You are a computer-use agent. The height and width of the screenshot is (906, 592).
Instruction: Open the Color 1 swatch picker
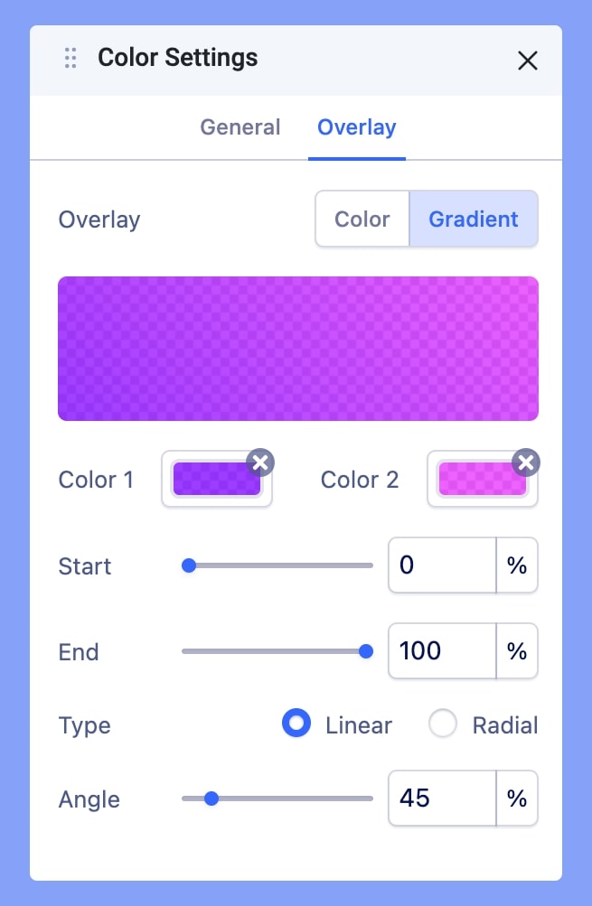coord(216,480)
